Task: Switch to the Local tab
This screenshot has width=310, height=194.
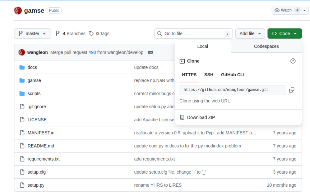Action: (x=203, y=46)
